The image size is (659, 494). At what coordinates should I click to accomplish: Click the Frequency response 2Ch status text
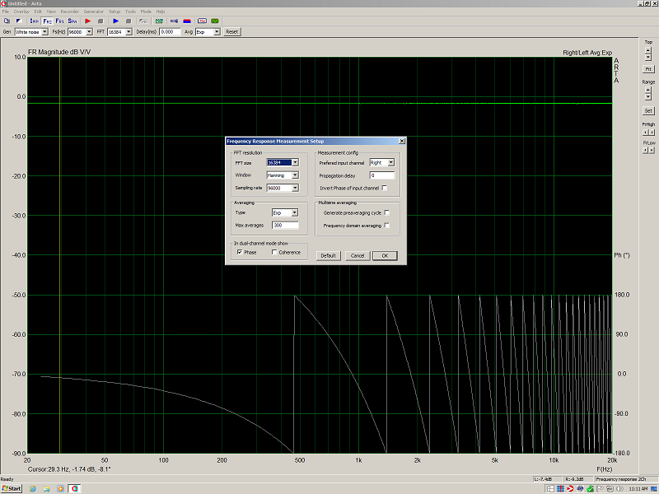pos(621,479)
